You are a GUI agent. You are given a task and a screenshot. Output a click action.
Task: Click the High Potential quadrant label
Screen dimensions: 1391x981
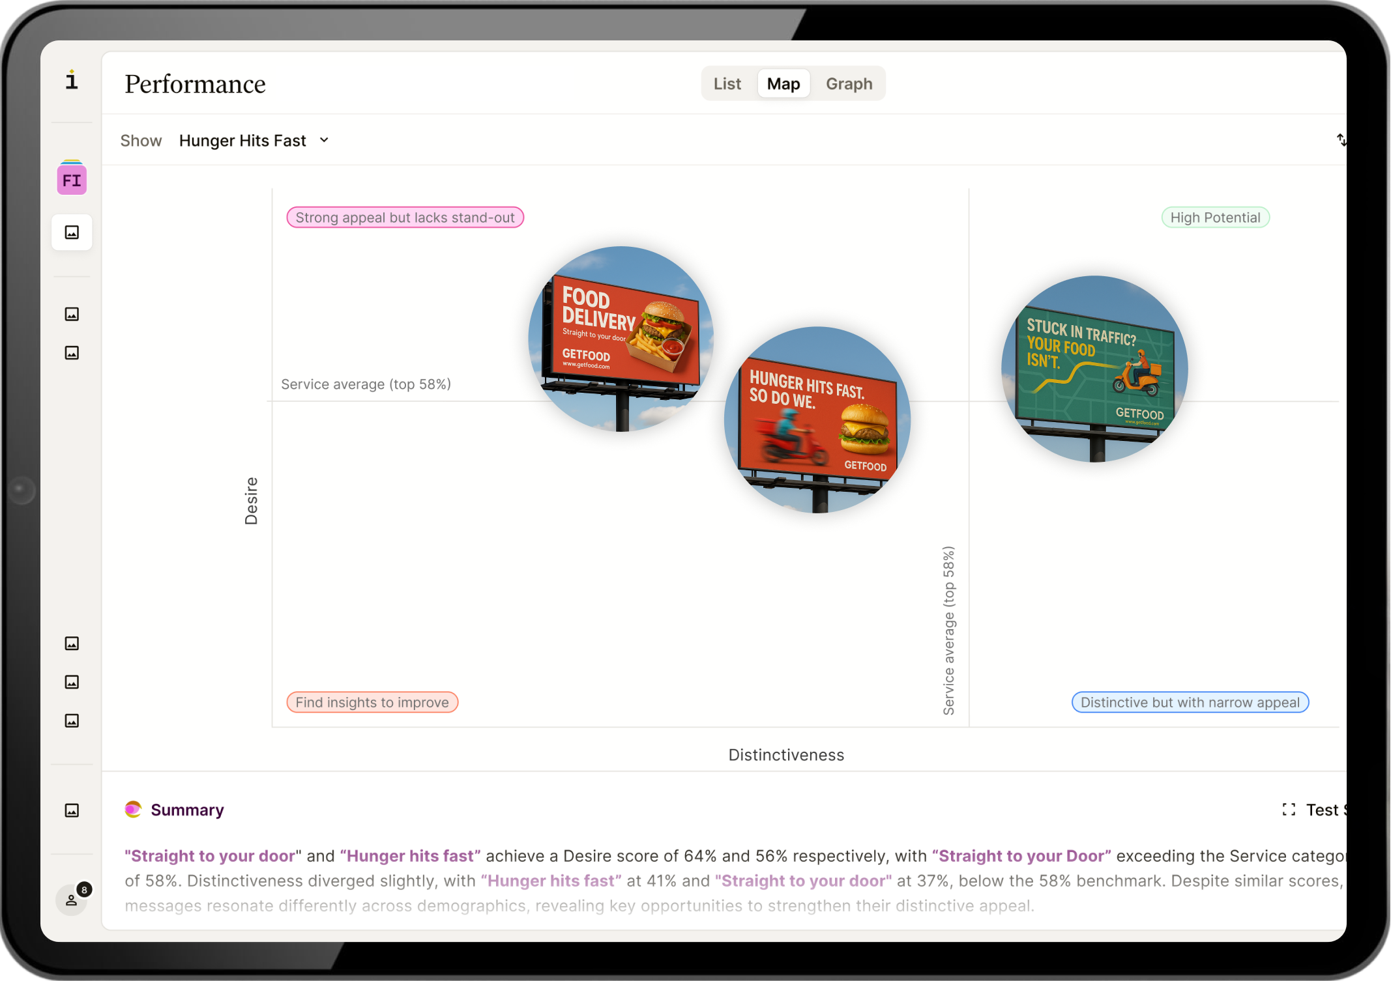pos(1215,218)
